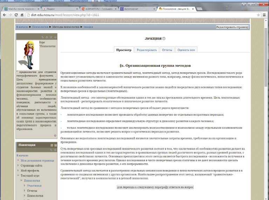Click Методы психологии breadcrumb text
Viewport: 269px width, 200px height.
66,27
